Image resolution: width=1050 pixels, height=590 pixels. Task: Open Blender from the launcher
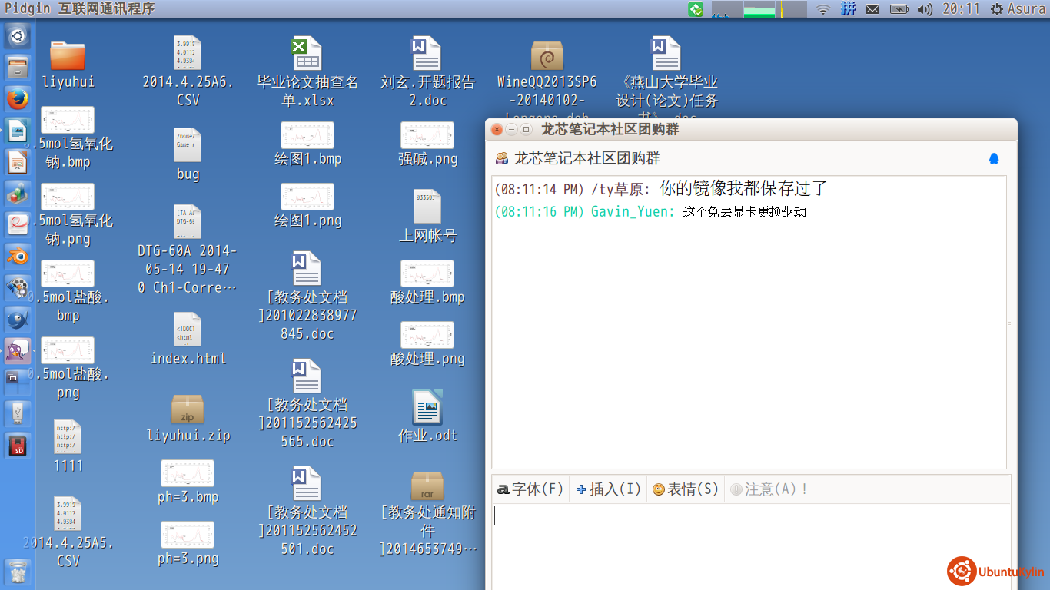click(x=18, y=256)
